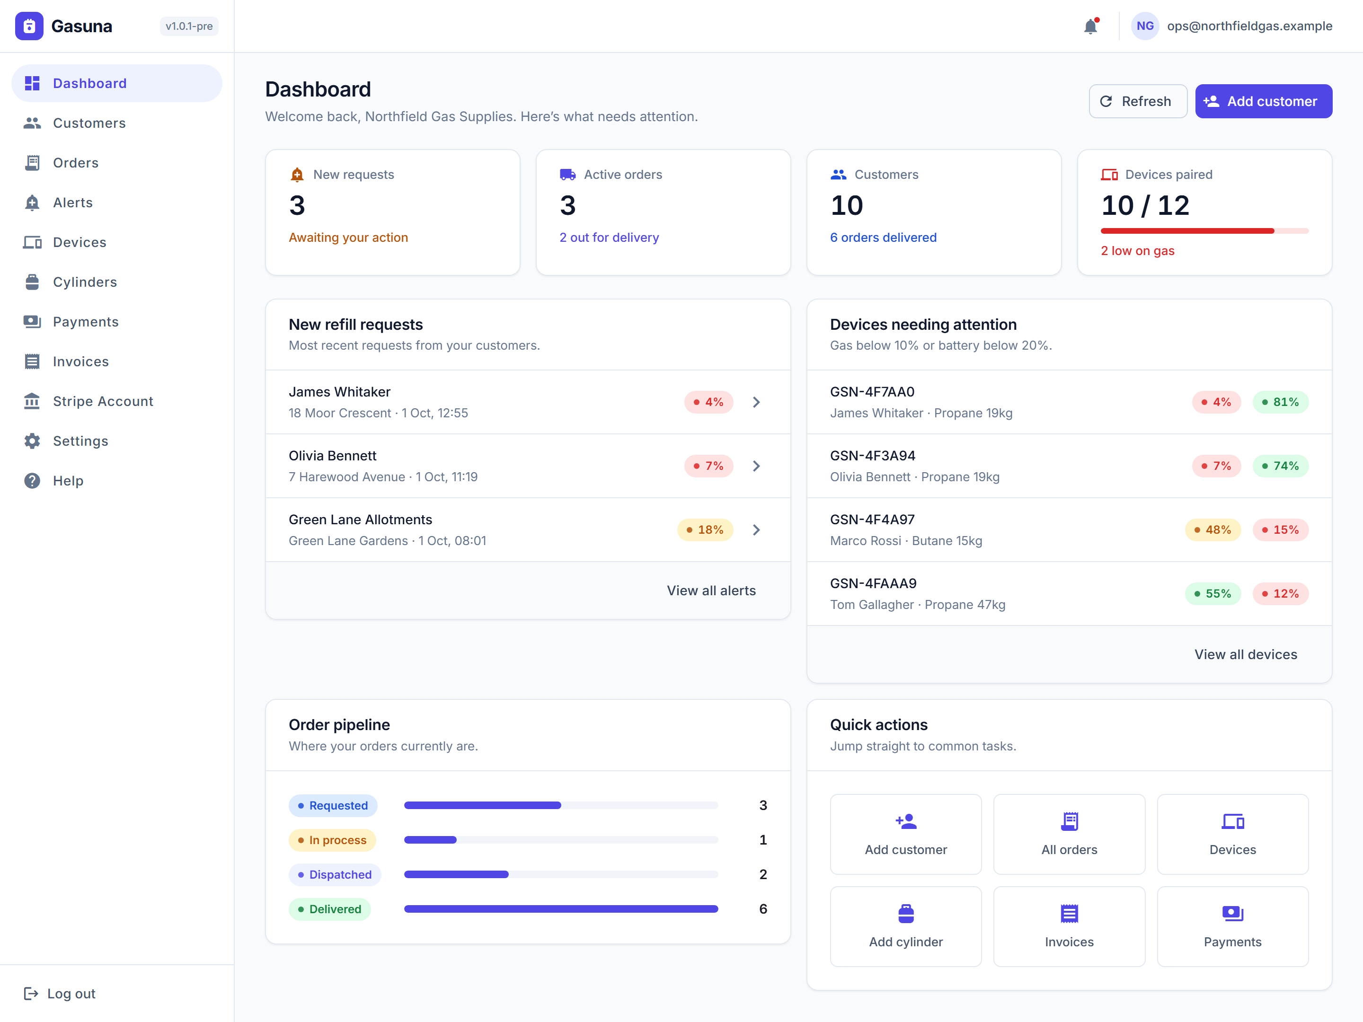
Task: Click the Devices paired red progress bar
Action: [x=1204, y=231]
